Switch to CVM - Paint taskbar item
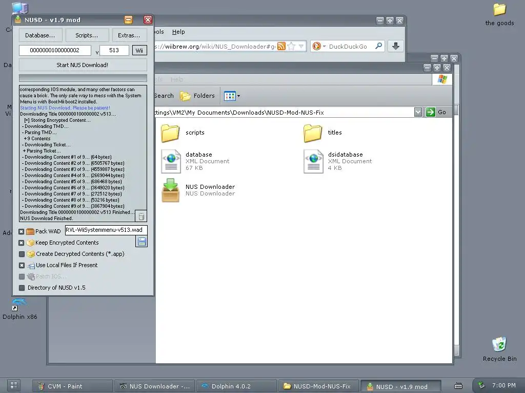The image size is (525, 393). tap(73, 386)
